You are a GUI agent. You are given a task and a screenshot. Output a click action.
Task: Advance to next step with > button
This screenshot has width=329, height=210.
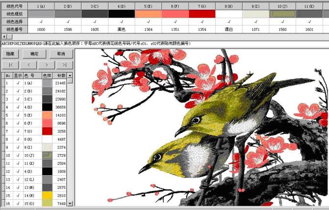pyautogui.click(x=47, y=65)
